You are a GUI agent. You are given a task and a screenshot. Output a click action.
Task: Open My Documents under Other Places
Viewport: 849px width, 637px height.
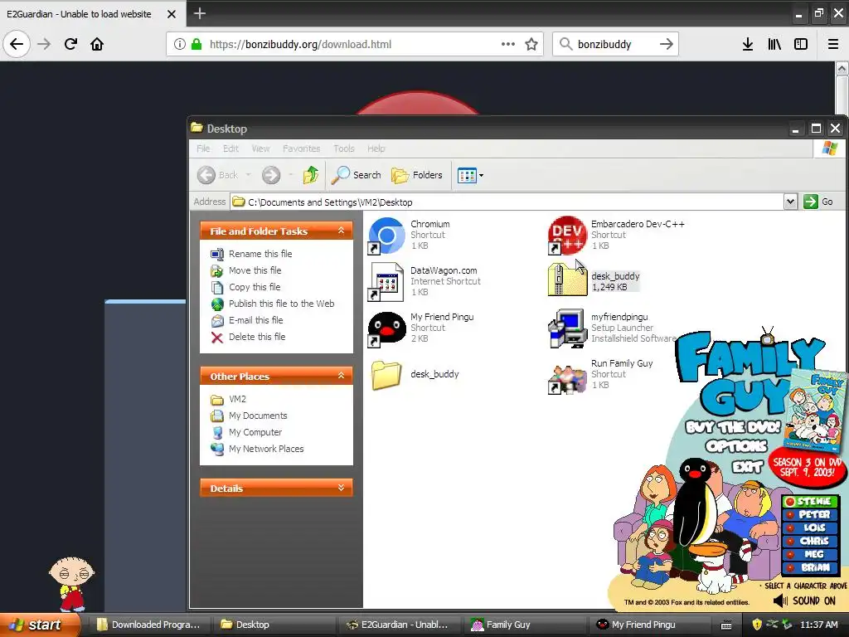click(258, 416)
